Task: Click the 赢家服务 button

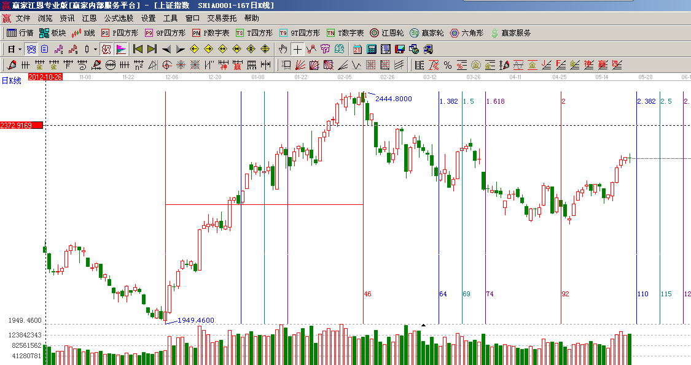Action: [510, 33]
